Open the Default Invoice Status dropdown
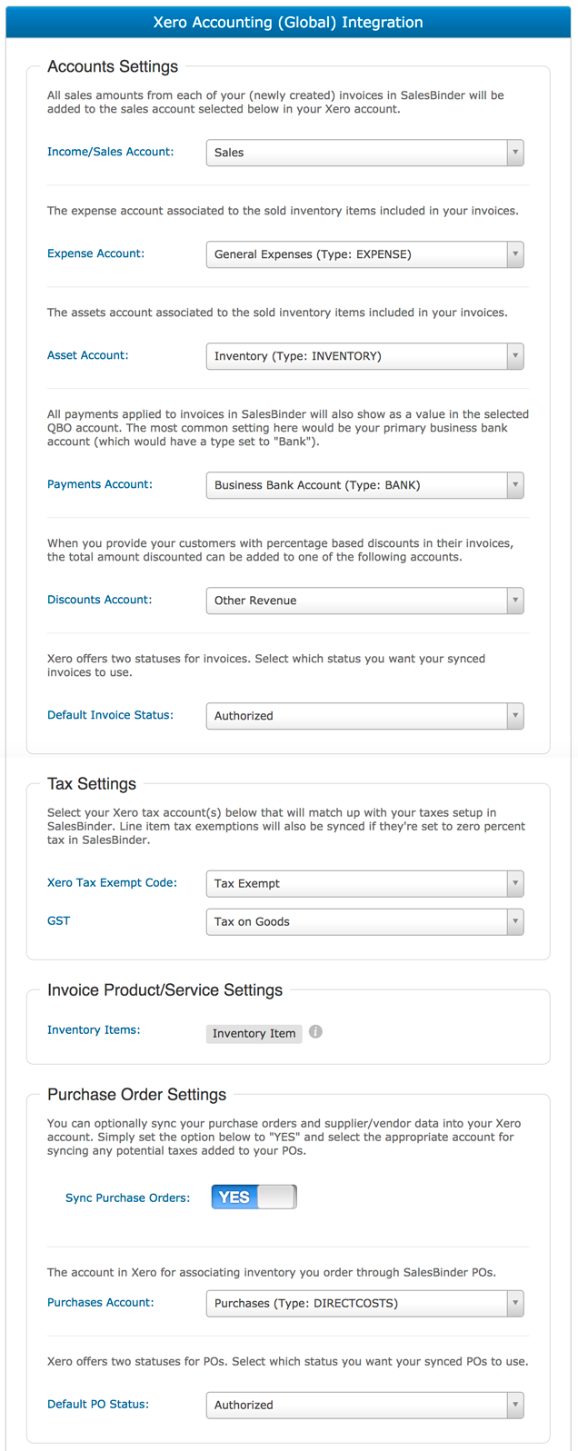 (x=514, y=716)
